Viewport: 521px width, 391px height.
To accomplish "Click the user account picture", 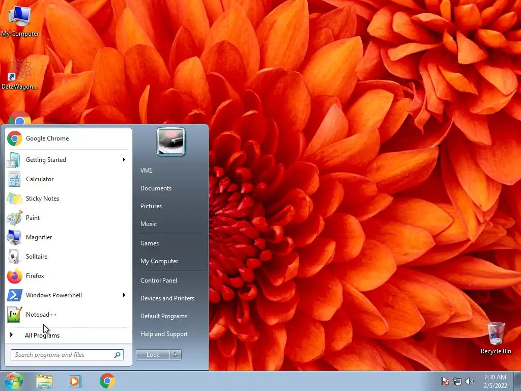I will point(171,142).
